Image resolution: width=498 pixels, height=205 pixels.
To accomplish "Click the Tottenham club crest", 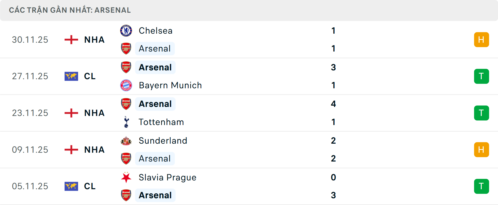I will (x=126, y=122).
